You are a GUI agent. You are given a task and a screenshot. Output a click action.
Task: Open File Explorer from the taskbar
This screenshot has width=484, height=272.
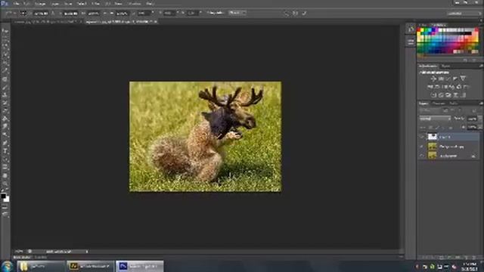(41, 266)
